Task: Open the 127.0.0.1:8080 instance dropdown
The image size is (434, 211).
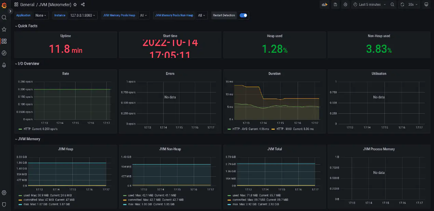Action: coord(82,15)
